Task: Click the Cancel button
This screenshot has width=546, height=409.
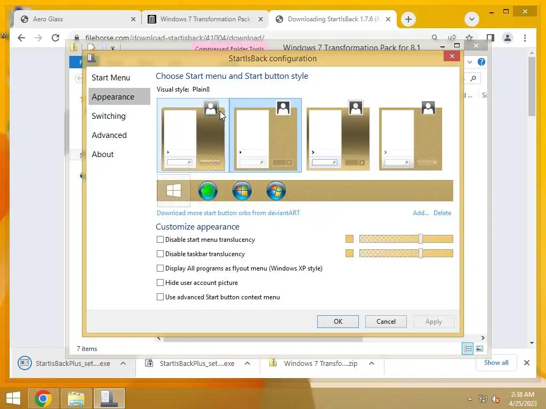Action: (x=386, y=321)
